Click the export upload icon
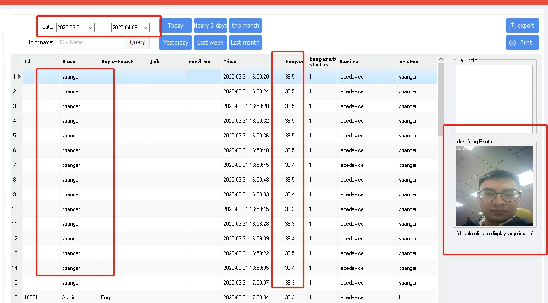Viewport: 548px width, 303px height. pyautogui.click(x=512, y=26)
